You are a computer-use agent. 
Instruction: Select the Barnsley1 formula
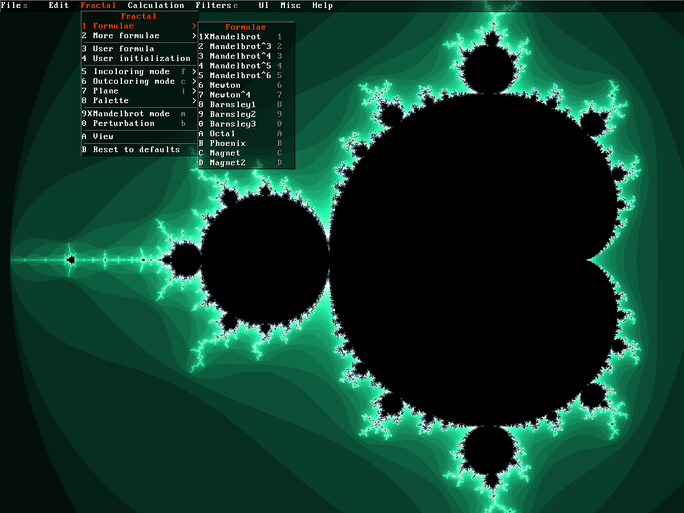(233, 105)
